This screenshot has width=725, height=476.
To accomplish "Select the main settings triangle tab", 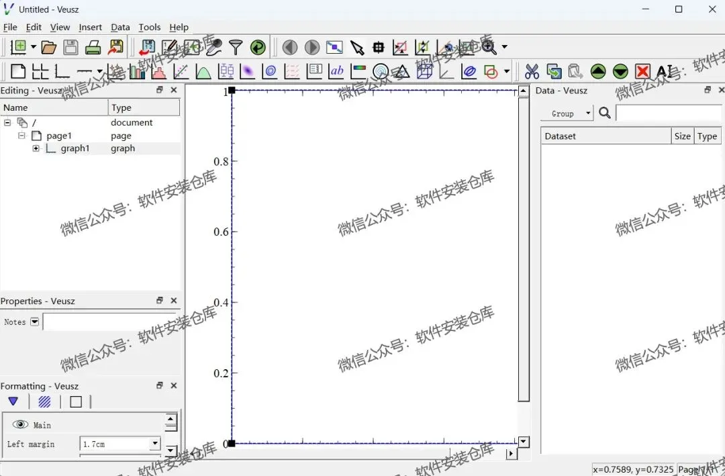I will (x=13, y=401).
